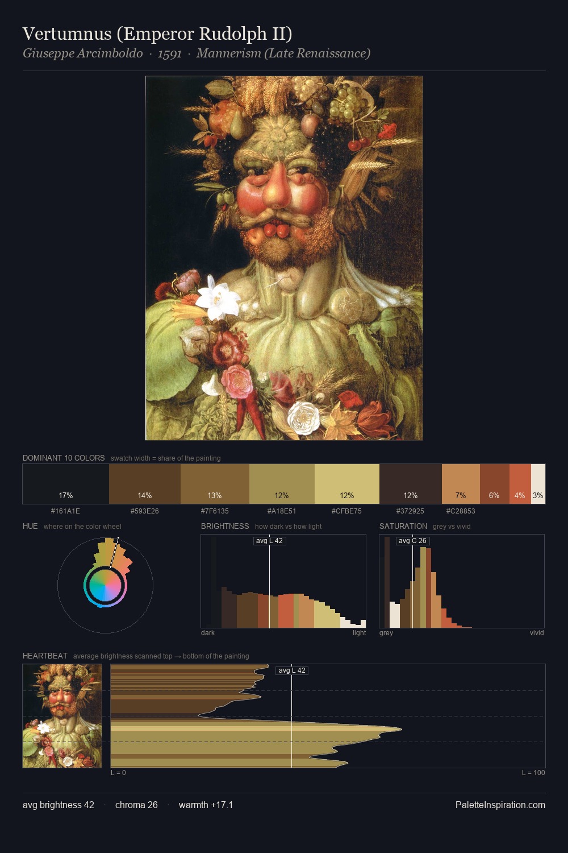Click the title Vertumnus (Emperor Rudolph II)
This screenshot has width=568, height=853.
click(x=157, y=34)
